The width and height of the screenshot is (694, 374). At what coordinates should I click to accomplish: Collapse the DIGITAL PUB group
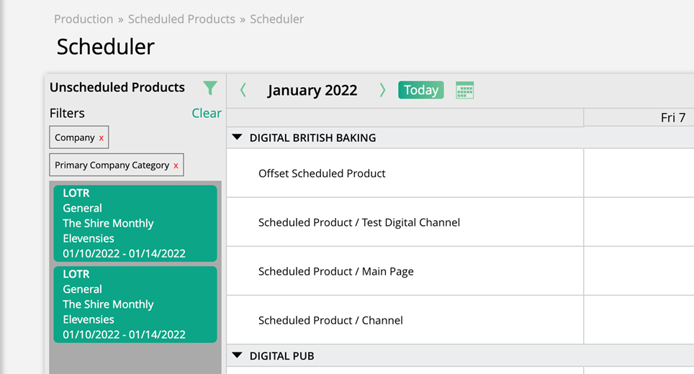[x=237, y=355]
